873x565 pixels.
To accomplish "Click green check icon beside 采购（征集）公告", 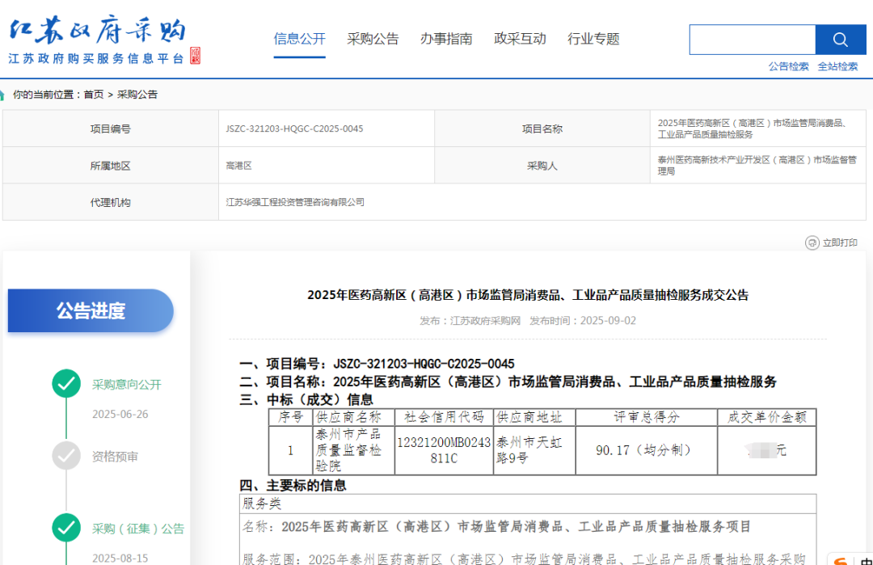I will (66, 528).
